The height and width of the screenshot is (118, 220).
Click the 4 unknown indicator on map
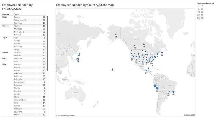click(189, 115)
